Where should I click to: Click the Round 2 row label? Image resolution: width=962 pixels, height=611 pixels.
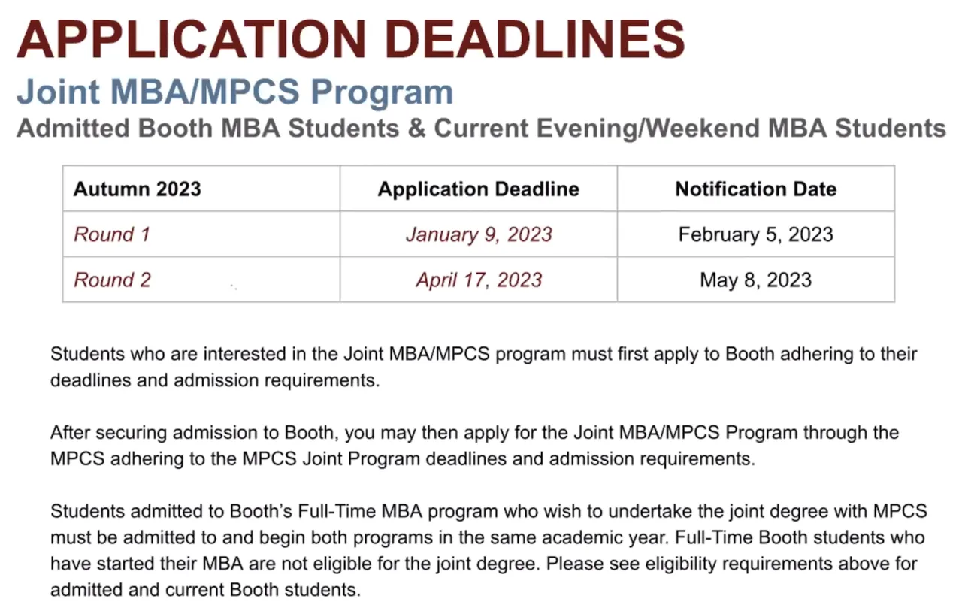(x=112, y=280)
